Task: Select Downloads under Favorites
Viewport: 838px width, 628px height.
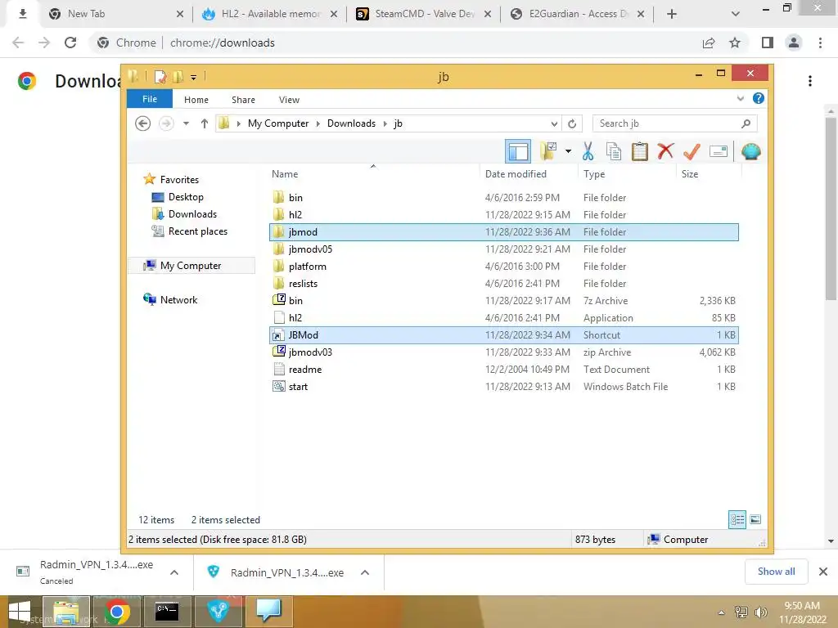Action: pyautogui.click(x=192, y=214)
